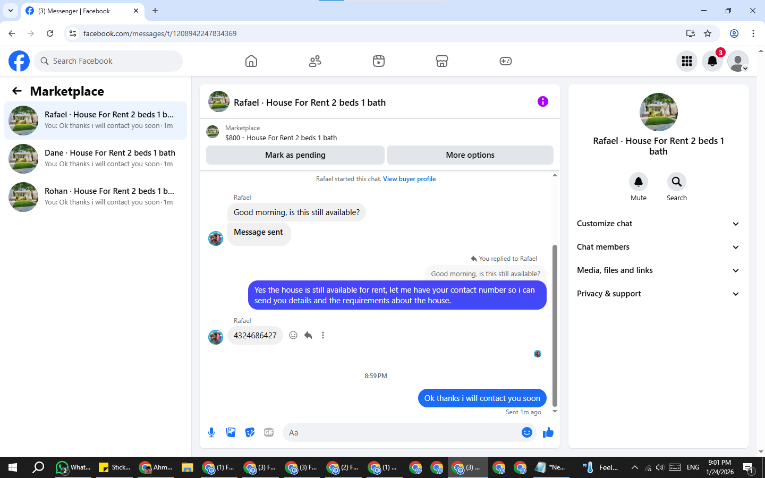Open the GIF picker icon
765x478 pixels.
pyautogui.click(x=269, y=432)
